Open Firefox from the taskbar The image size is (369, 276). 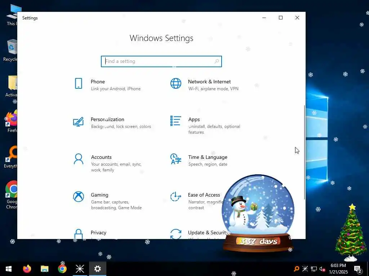(x=27, y=268)
